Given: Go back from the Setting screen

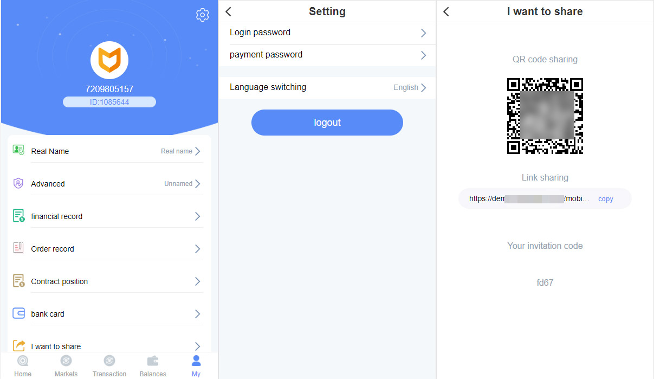Looking at the screenshot, I should tap(228, 11).
